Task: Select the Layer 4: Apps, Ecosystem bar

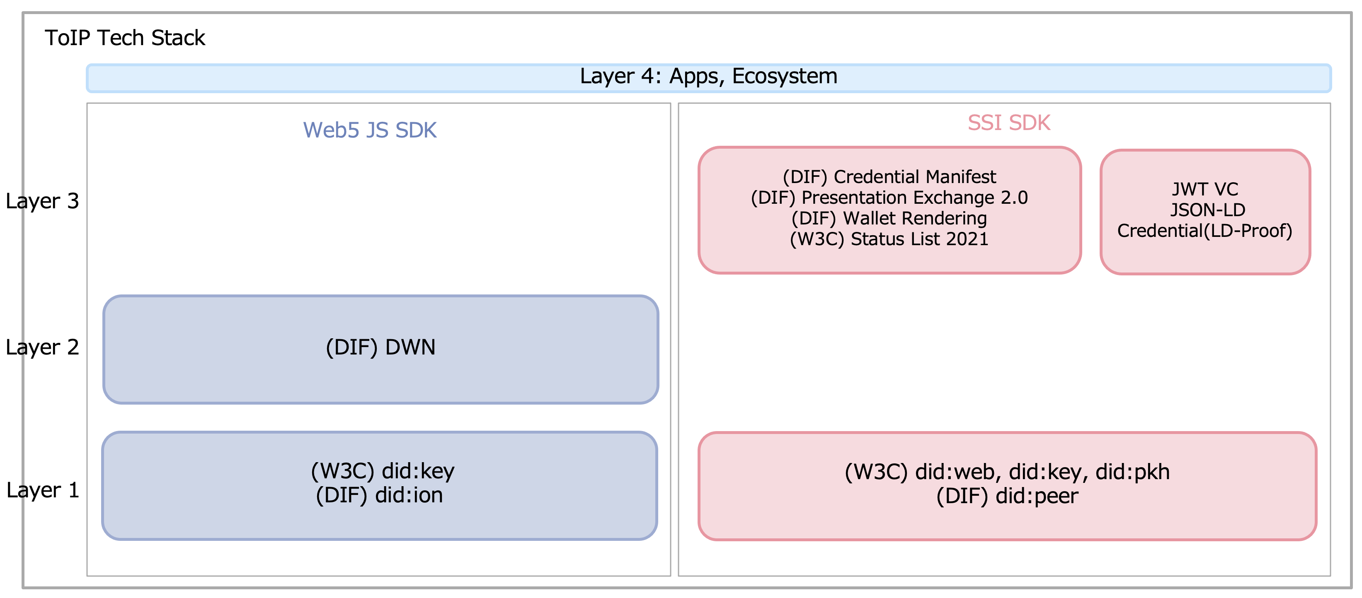Action: (x=708, y=78)
